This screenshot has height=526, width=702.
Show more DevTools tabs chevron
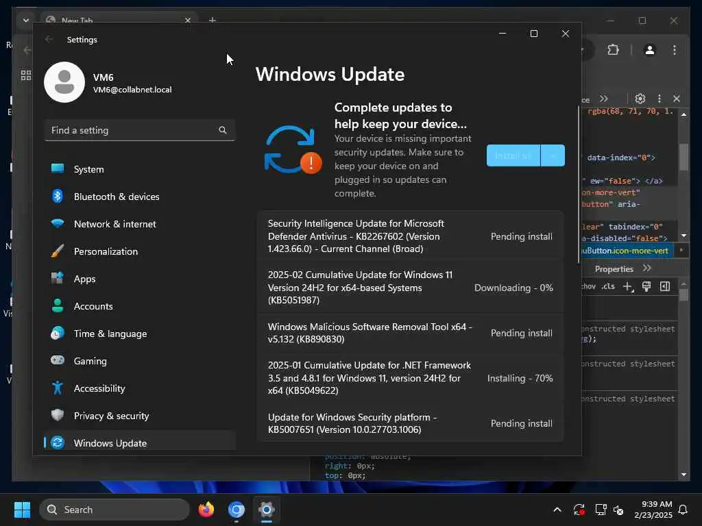tap(604, 99)
